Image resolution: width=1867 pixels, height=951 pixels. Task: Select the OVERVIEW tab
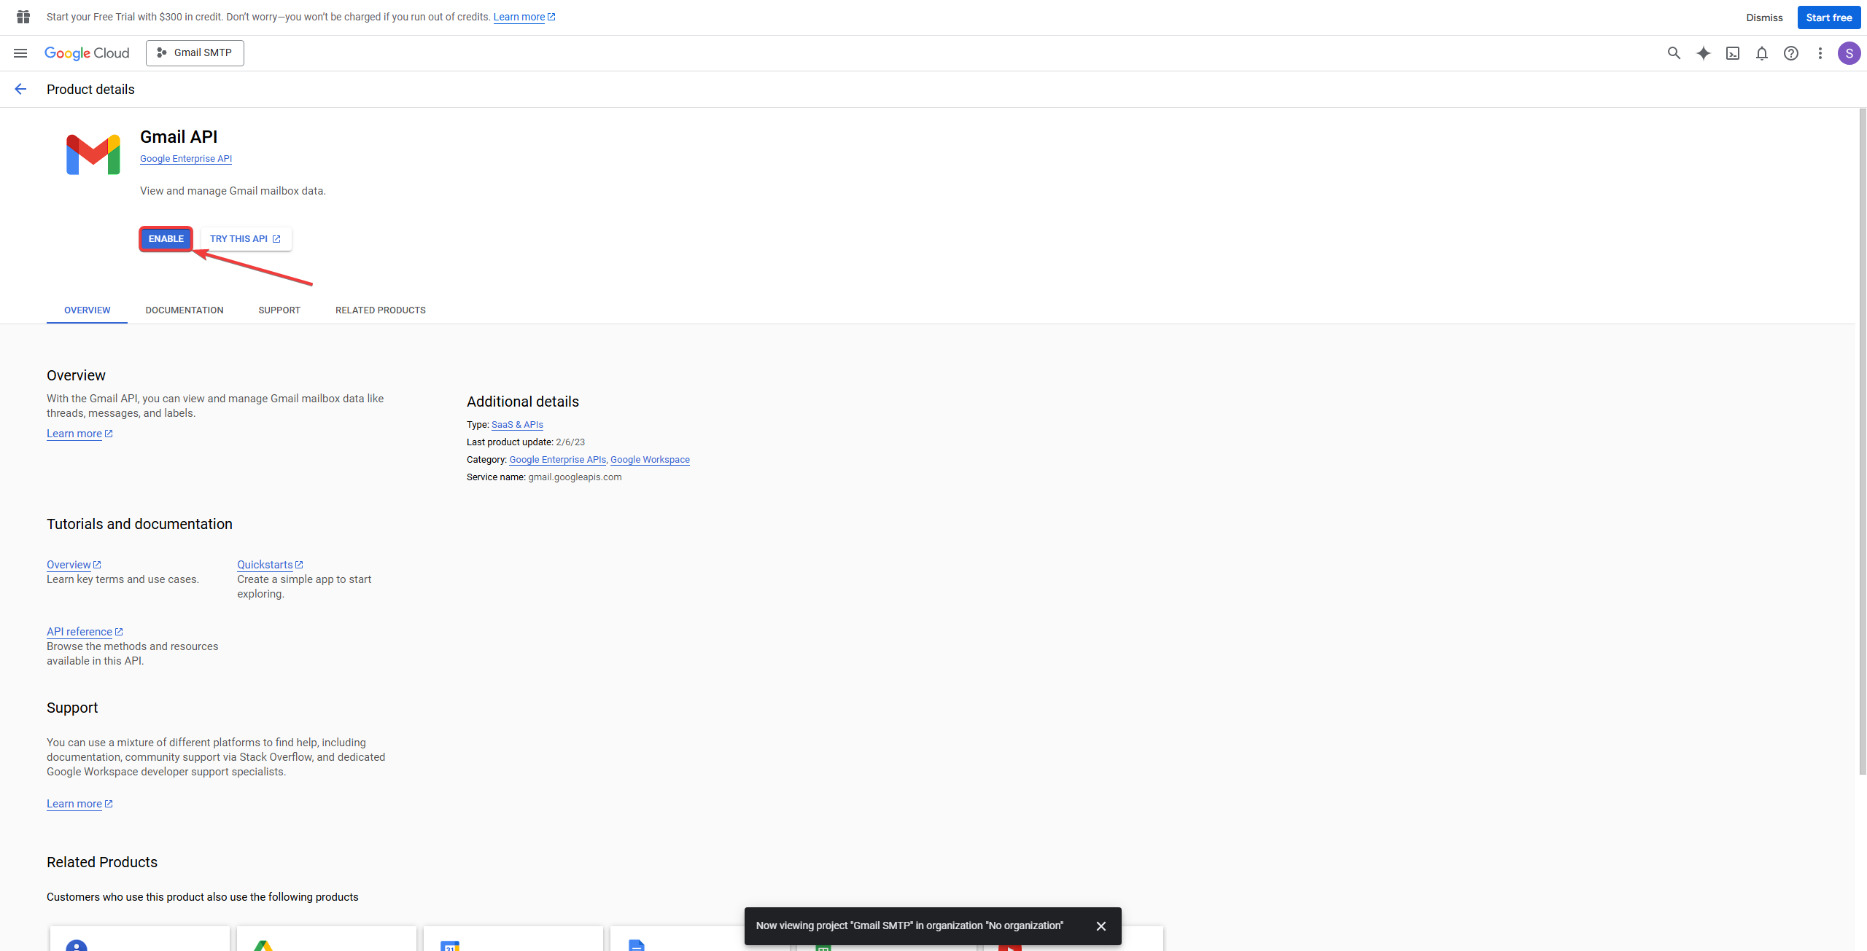click(87, 310)
